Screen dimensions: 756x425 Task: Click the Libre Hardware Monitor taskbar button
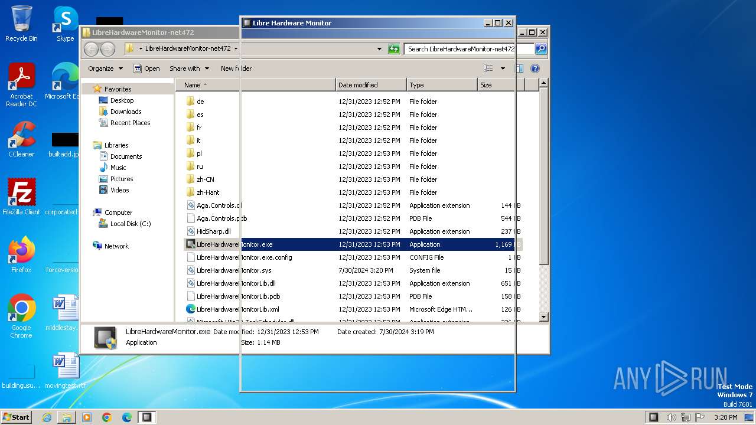[x=147, y=417]
